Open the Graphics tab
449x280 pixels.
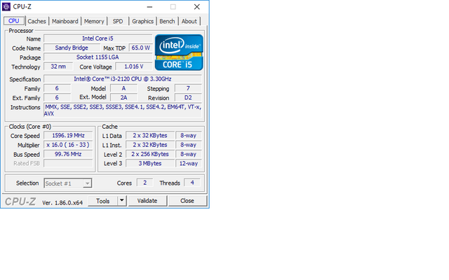pyautogui.click(x=142, y=22)
